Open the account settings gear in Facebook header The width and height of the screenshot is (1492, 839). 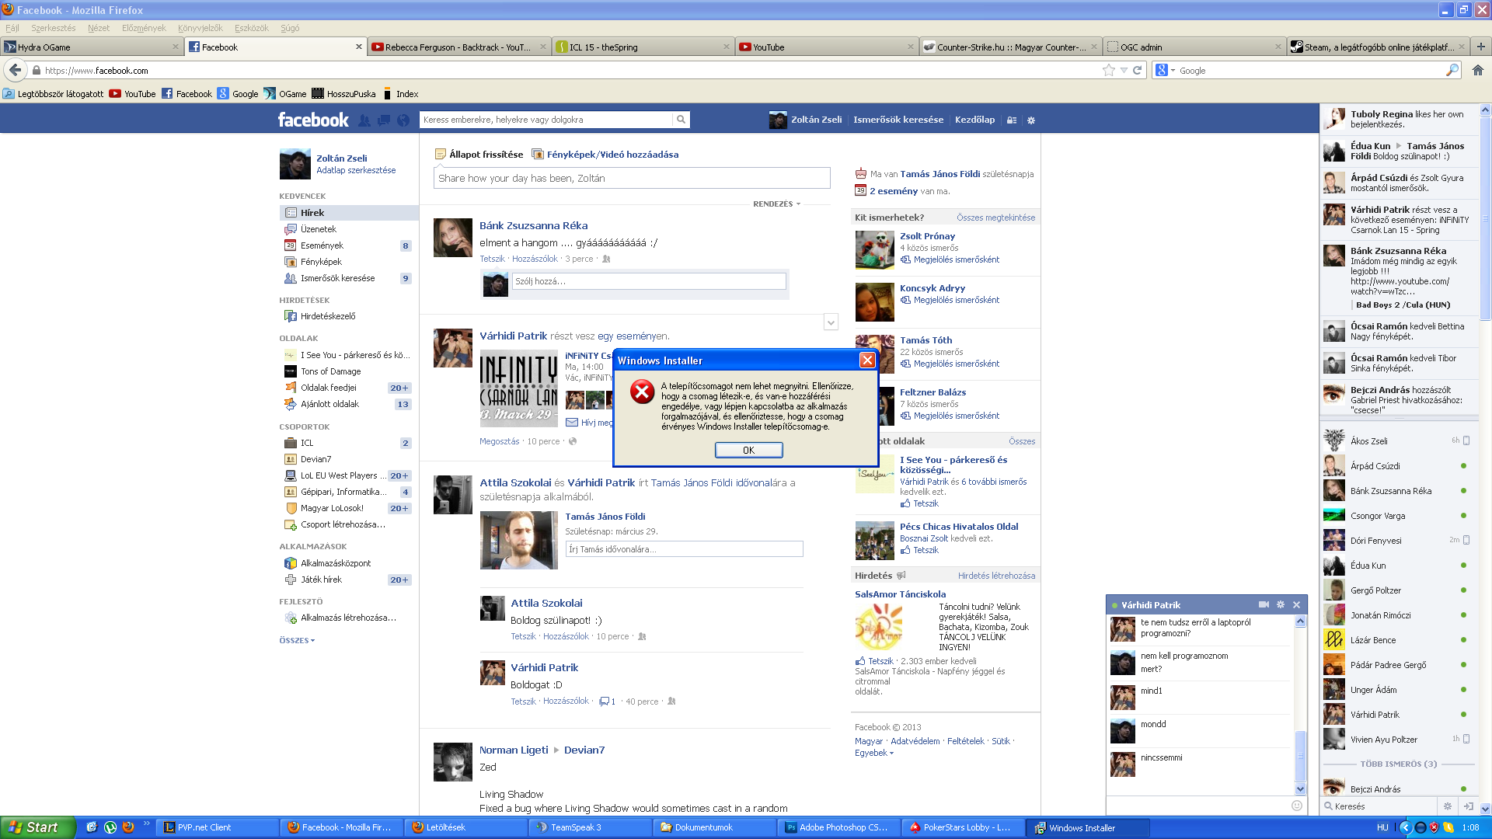coord(1031,120)
